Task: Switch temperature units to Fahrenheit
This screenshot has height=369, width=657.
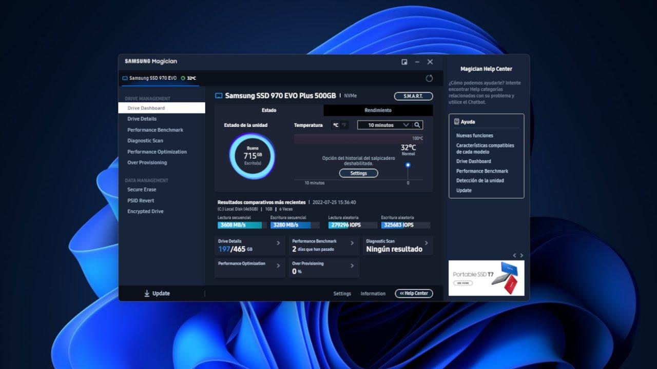Action: (x=345, y=125)
